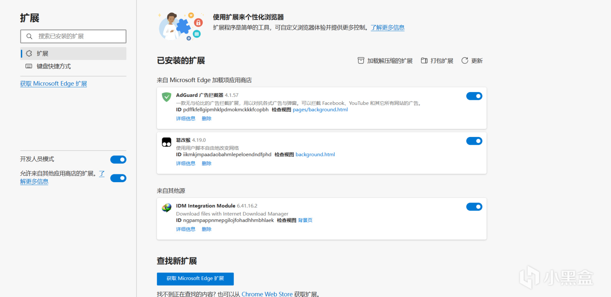Open 篡改猴 background.html inspect view
The image size is (611, 297).
point(315,155)
